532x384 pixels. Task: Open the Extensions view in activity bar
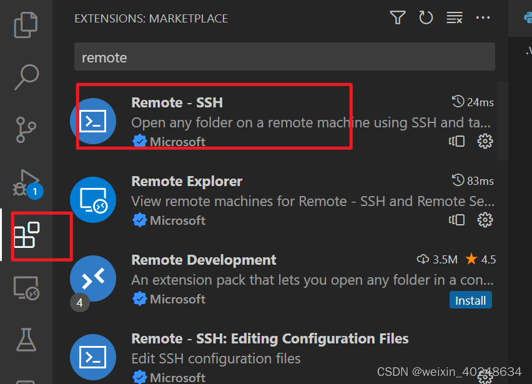click(26, 235)
